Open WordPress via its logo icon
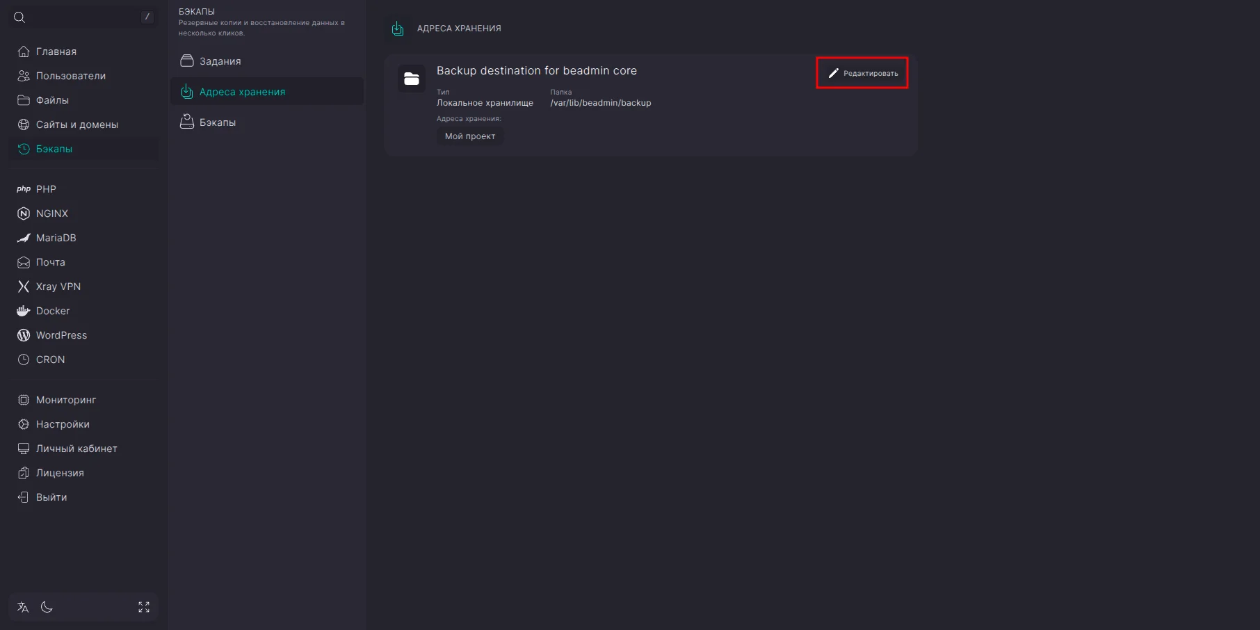 [x=24, y=335]
